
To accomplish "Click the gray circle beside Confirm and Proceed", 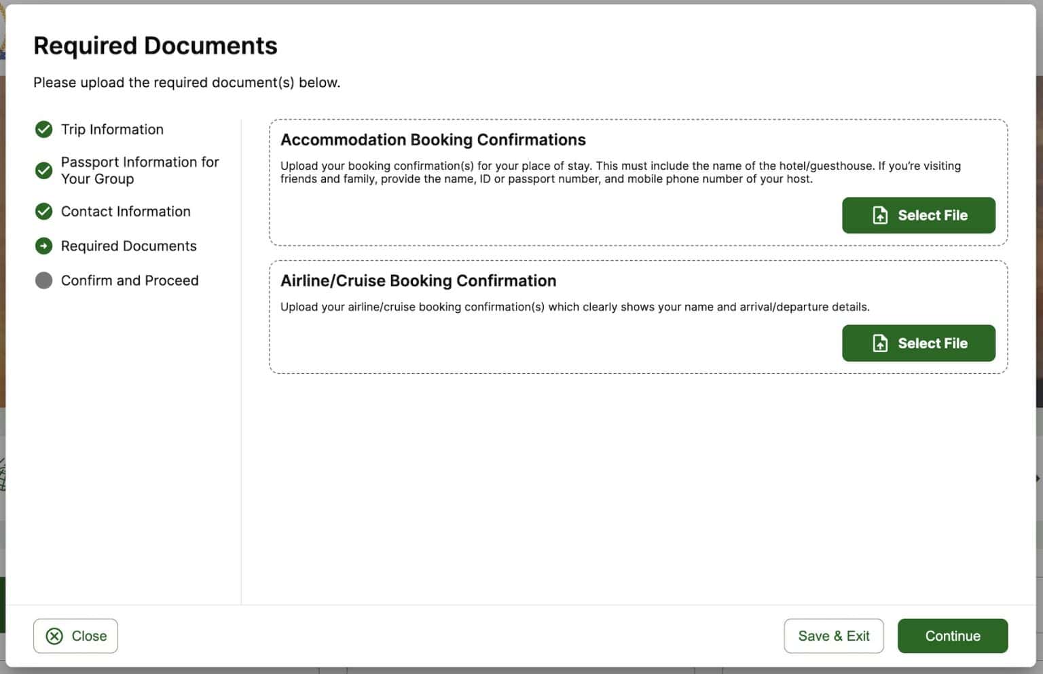I will 43,280.
